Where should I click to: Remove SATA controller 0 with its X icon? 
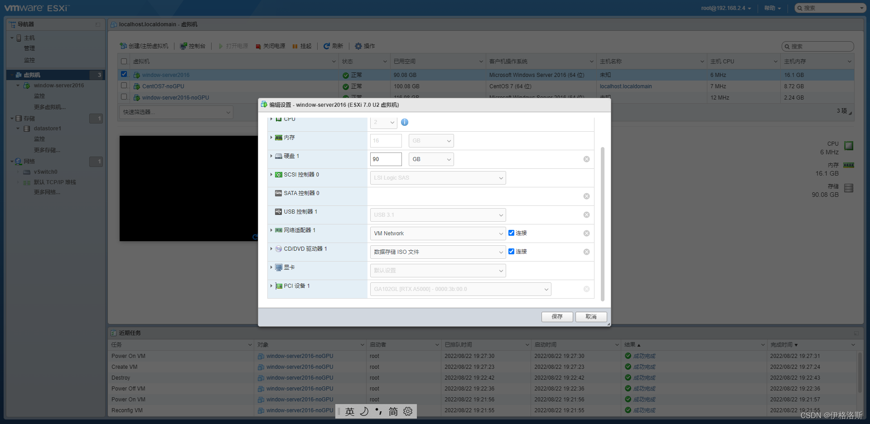(x=586, y=196)
